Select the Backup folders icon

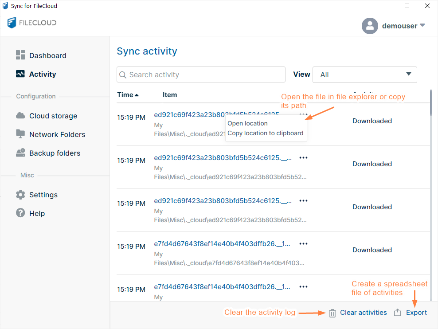coord(20,153)
